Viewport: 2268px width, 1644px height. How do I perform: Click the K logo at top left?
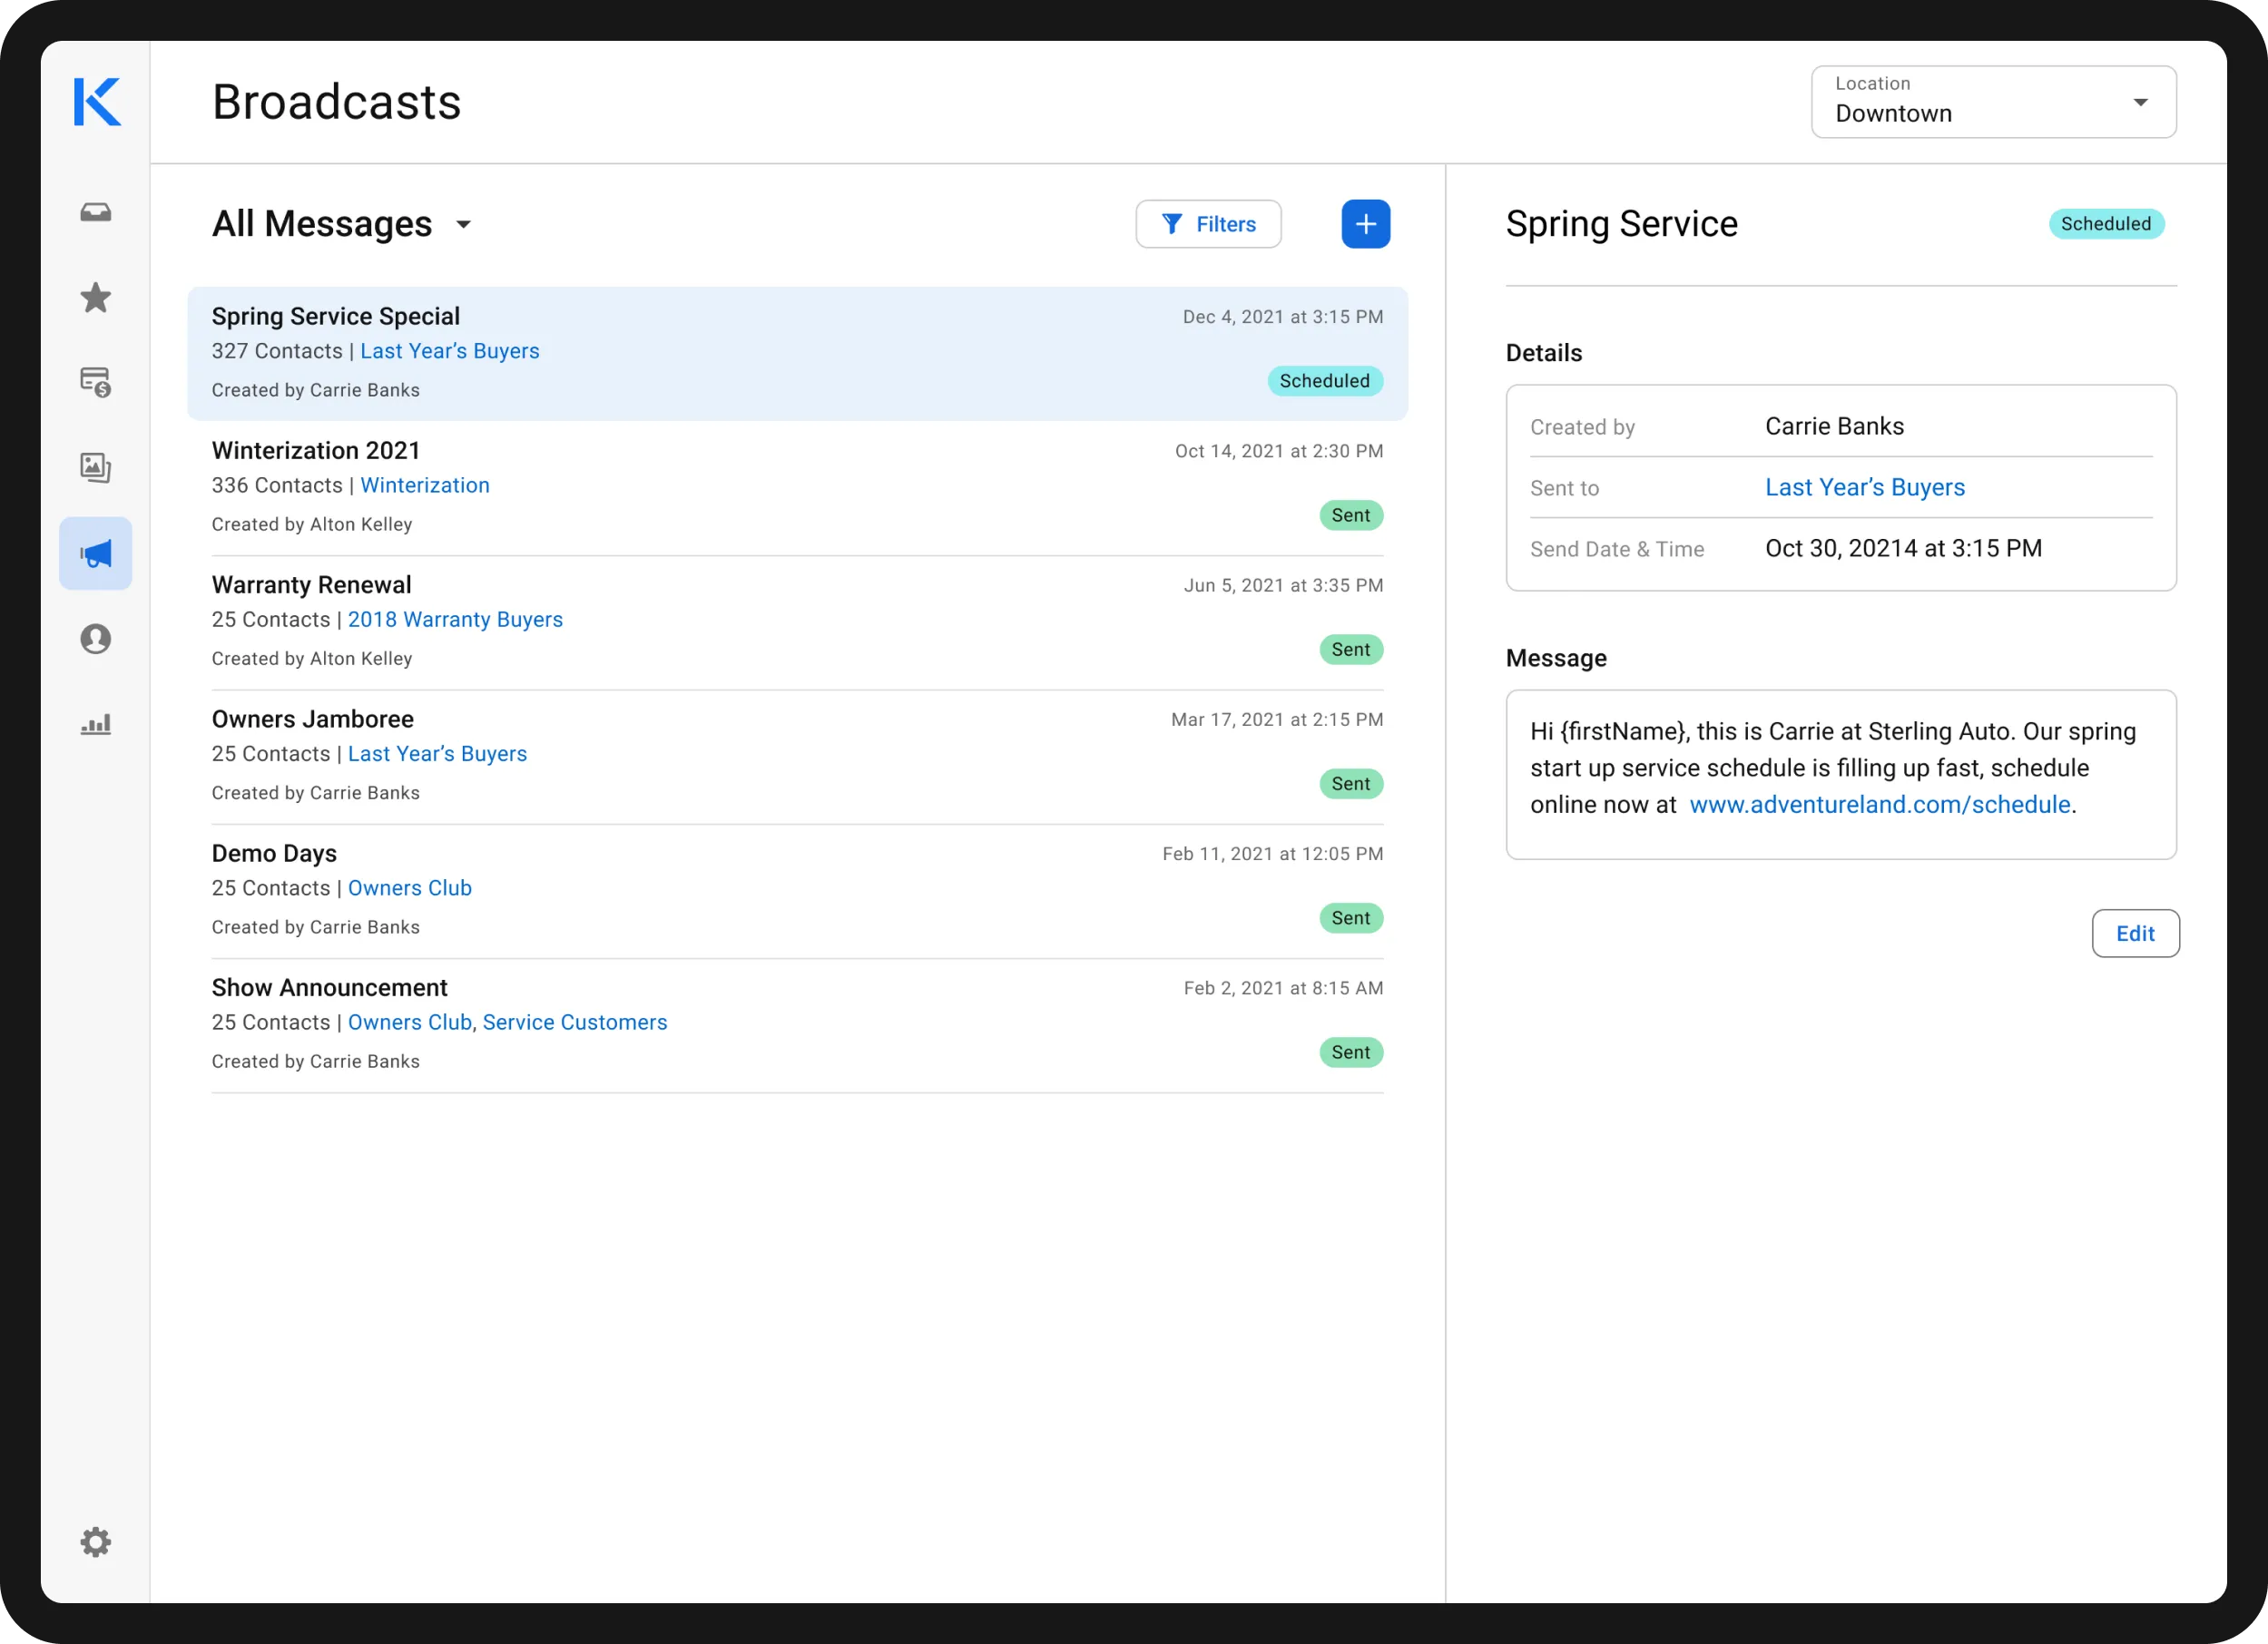pyautogui.click(x=96, y=101)
